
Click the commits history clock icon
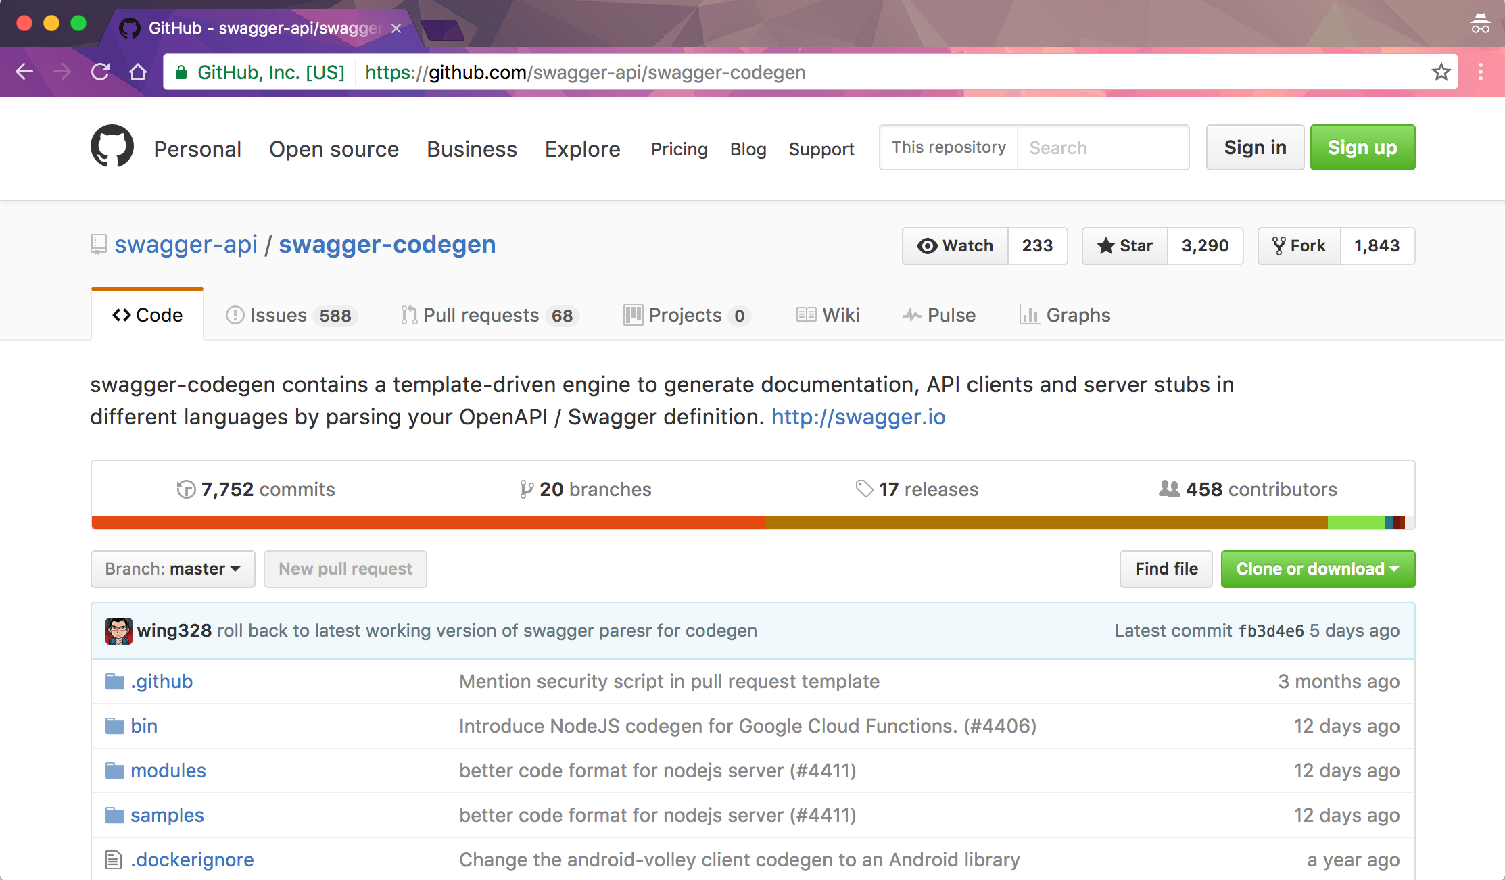click(x=186, y=489)
